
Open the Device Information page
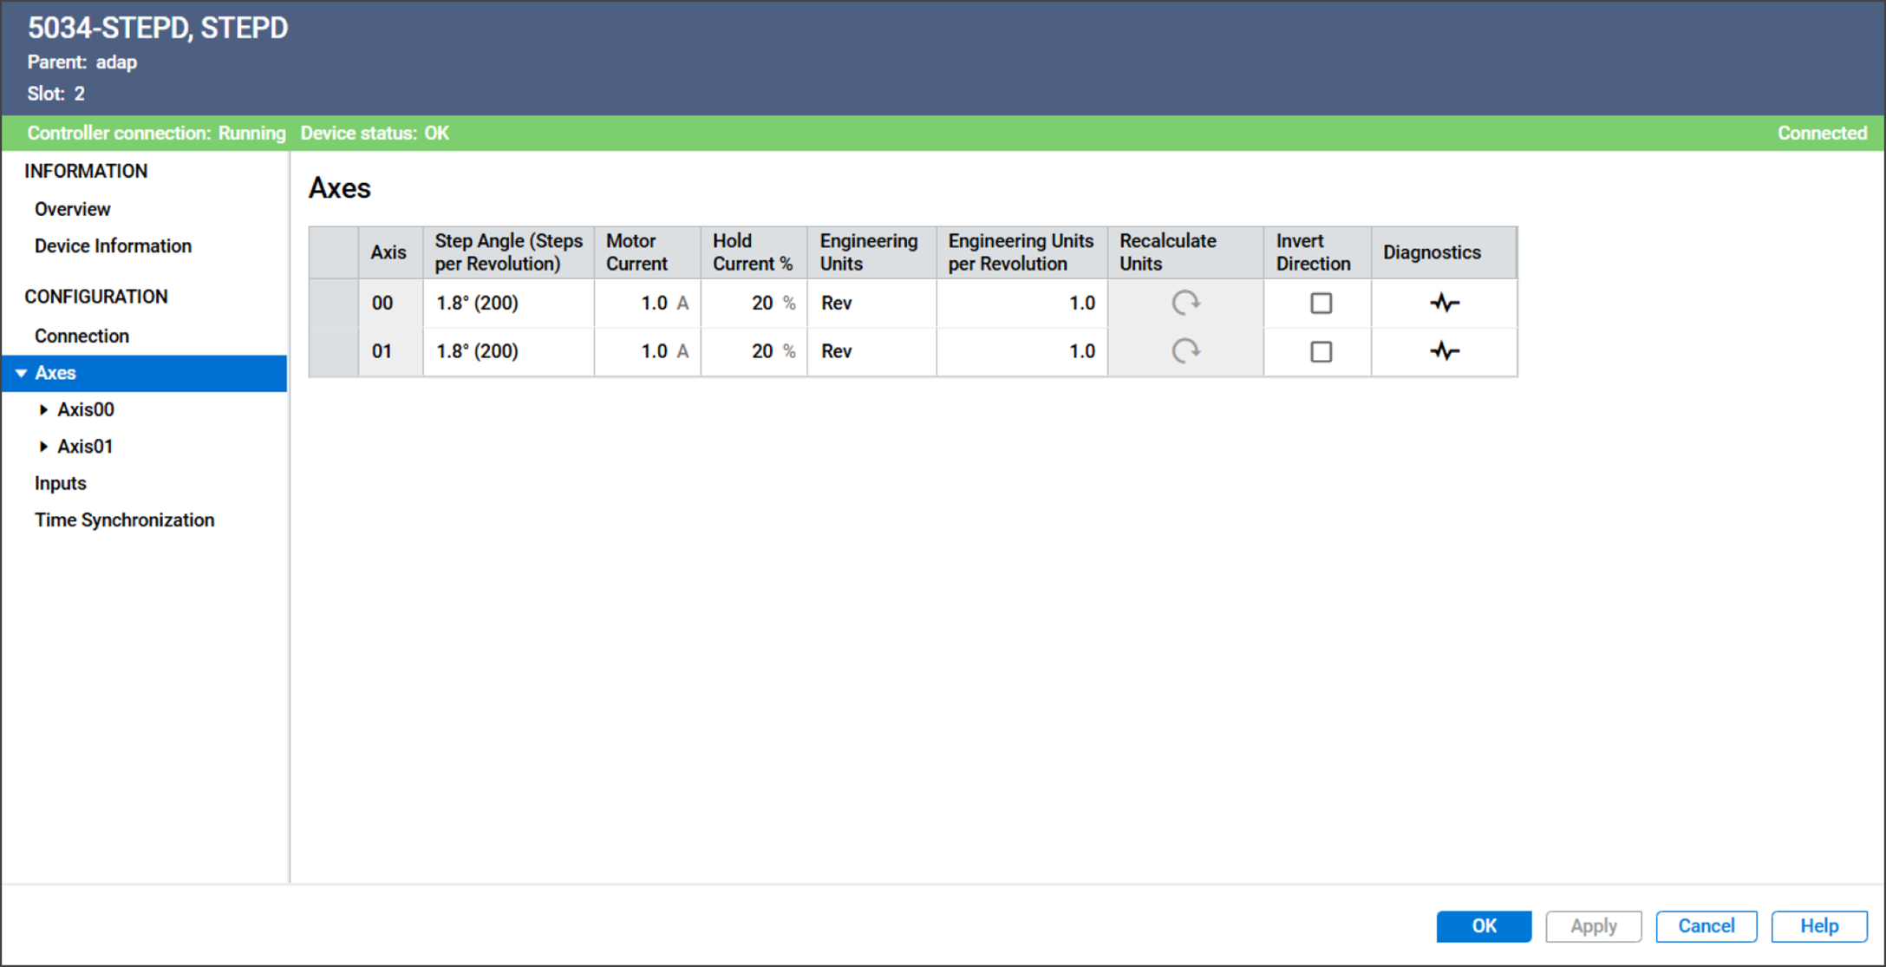[113, 246]
